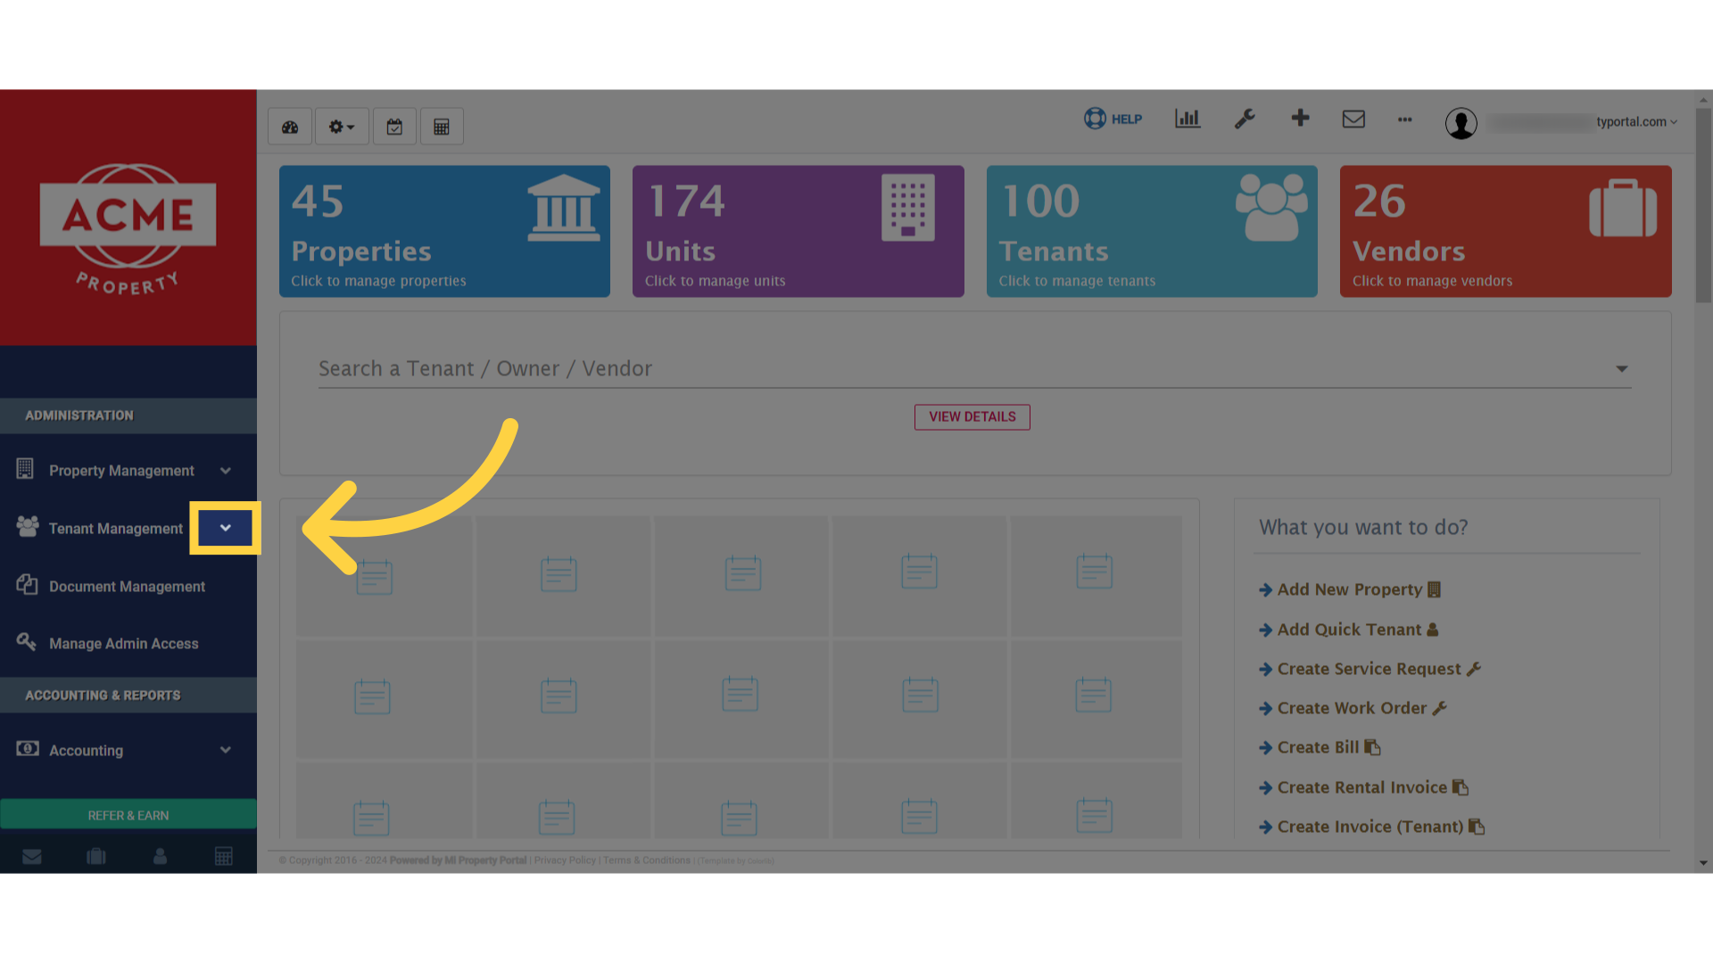Expand the Tenant Management chevron

pyautogui.click(x=226, y=528)
